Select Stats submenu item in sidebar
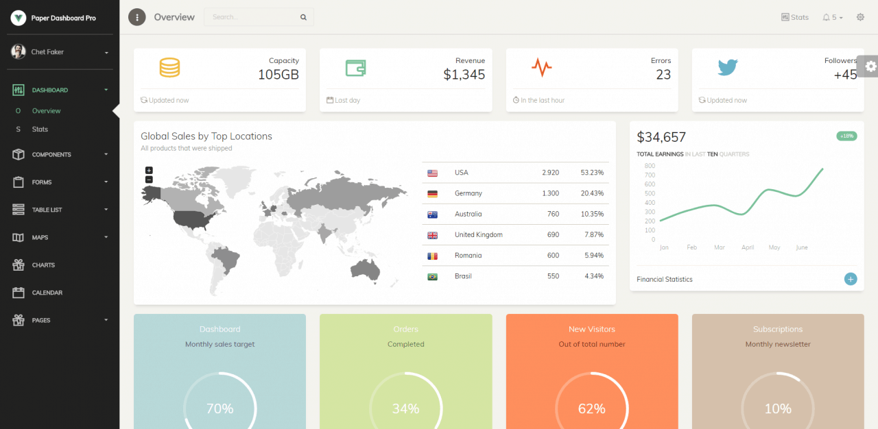This screenshot has height=429, width=878. tap(40, 129)
